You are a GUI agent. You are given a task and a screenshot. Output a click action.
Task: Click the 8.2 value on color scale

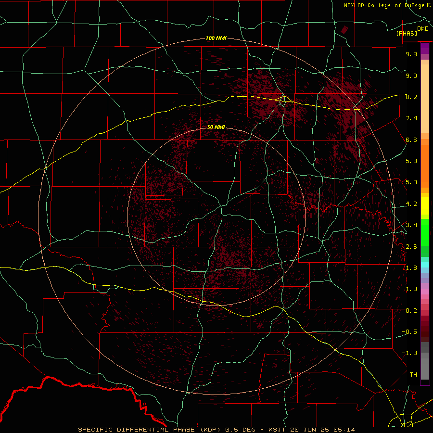click(x=411, y=97)
